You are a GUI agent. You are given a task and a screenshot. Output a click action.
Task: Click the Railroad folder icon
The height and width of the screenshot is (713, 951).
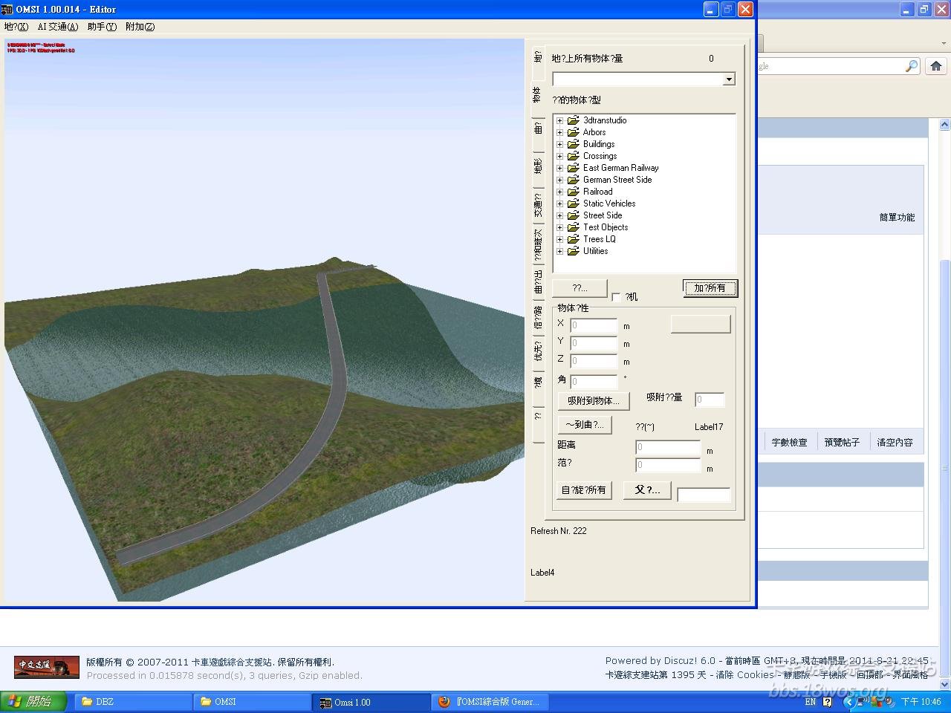pos(573,192)
